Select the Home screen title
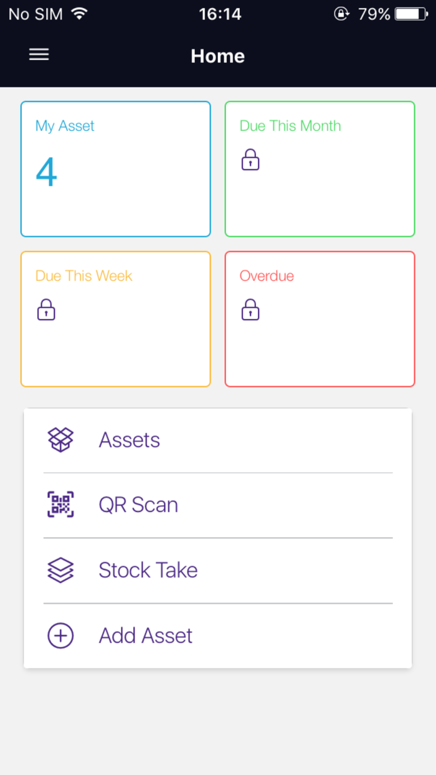This screenshot has height=775, width=436. [x=217, y=56]
